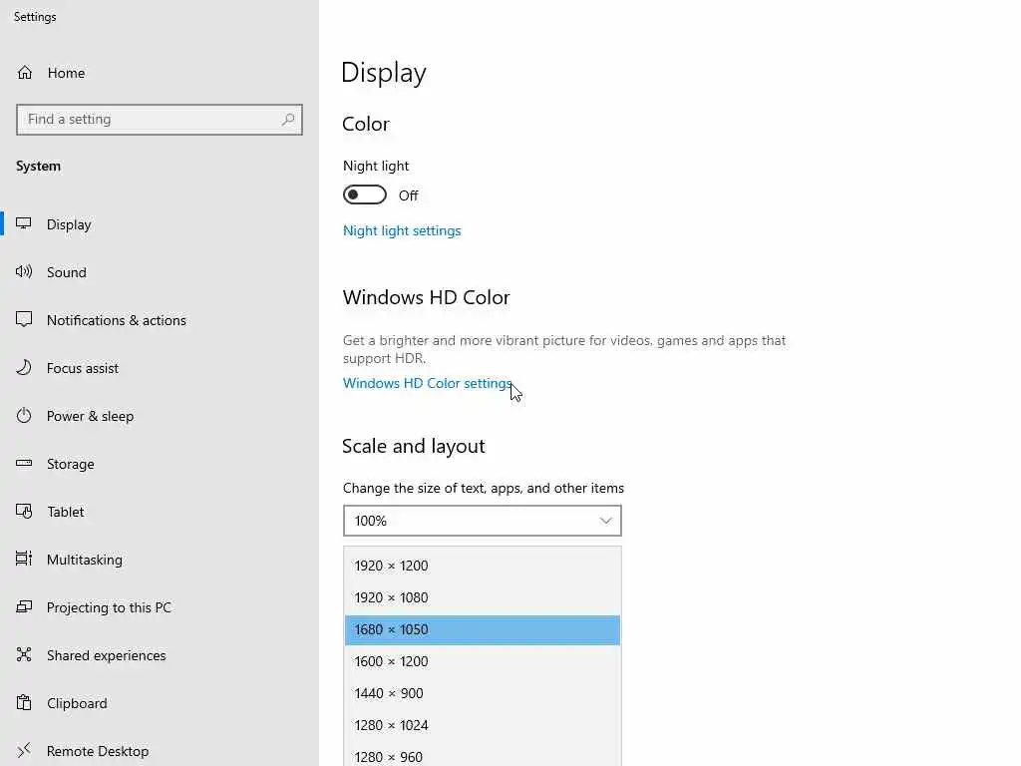Turn on the Night light switch

pos(365,194)
